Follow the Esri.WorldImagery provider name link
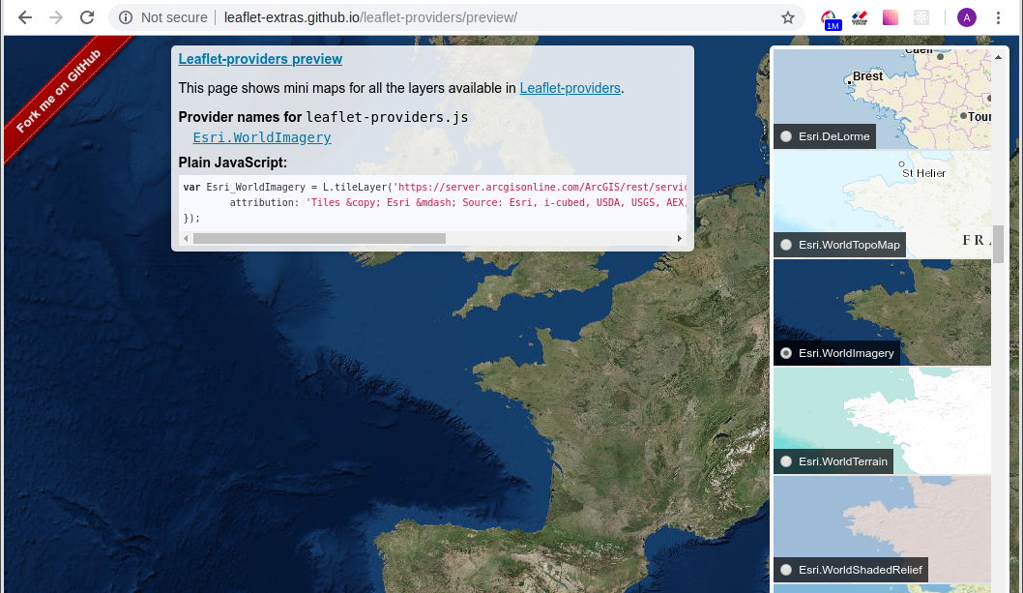The width and height of the screenshot is (1023, 593). point(262,137)
